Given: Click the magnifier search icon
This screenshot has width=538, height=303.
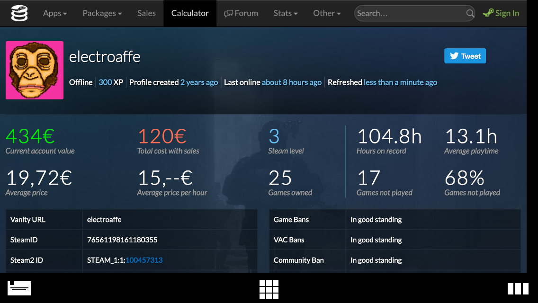Looking at the screenshot, I should pyautogui.click(x=470, y=13).
